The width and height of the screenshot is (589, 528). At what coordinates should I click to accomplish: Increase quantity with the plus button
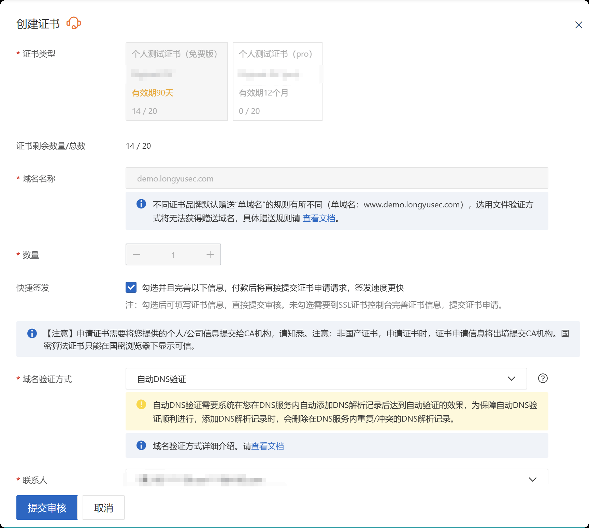point(210,254)
